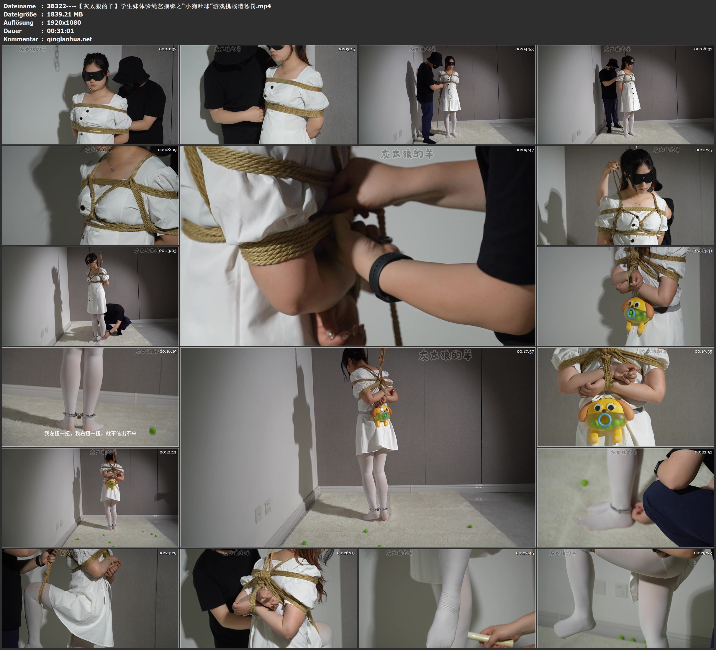Select the thumbnail timestamped 00:14:41

625,296
